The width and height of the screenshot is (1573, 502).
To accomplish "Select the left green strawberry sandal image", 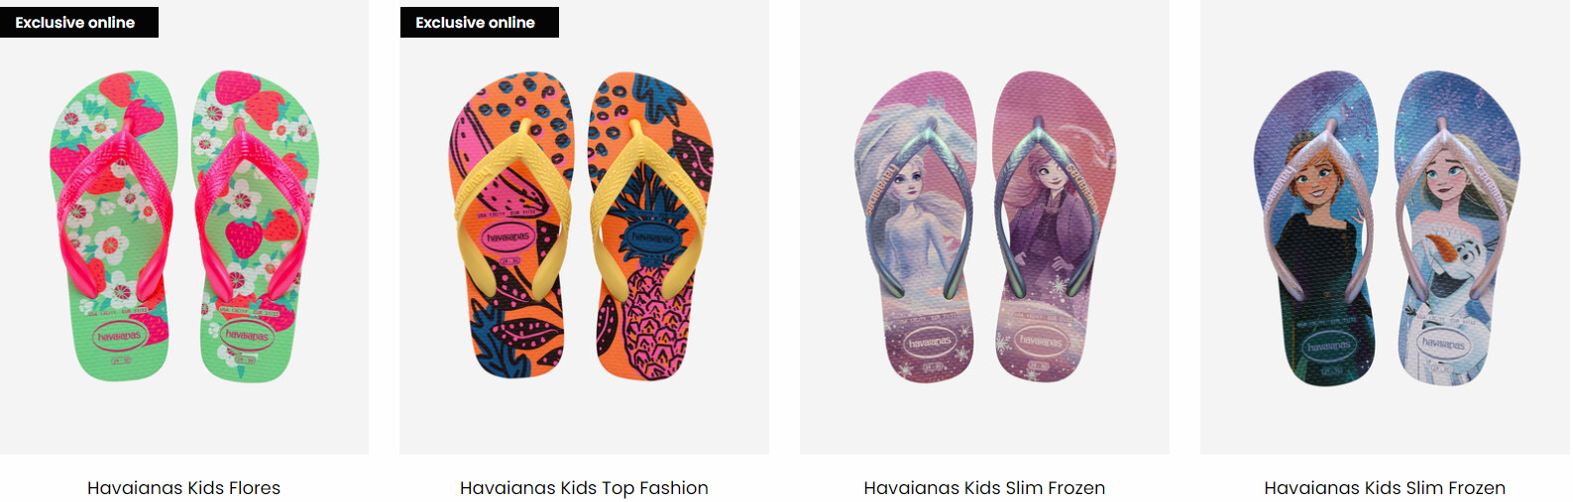I will (112, 226).
